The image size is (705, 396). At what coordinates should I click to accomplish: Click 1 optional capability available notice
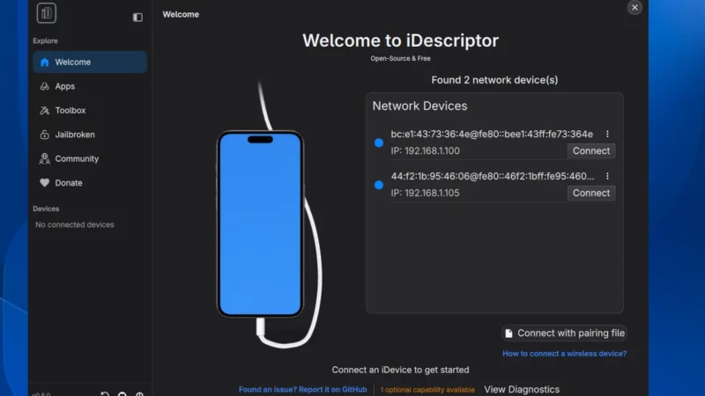(x=427, y=390)
